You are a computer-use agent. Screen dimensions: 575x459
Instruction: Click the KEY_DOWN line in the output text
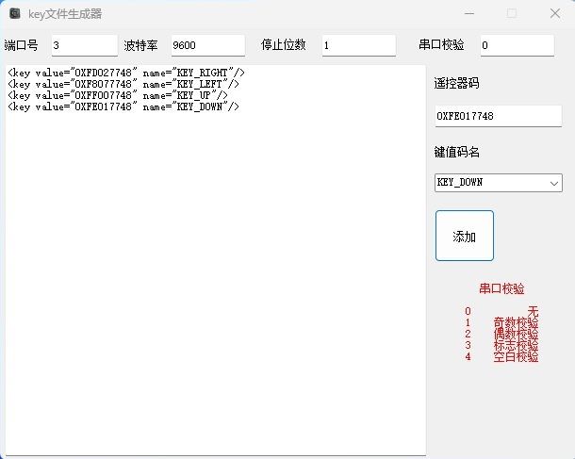pos(123,107)
